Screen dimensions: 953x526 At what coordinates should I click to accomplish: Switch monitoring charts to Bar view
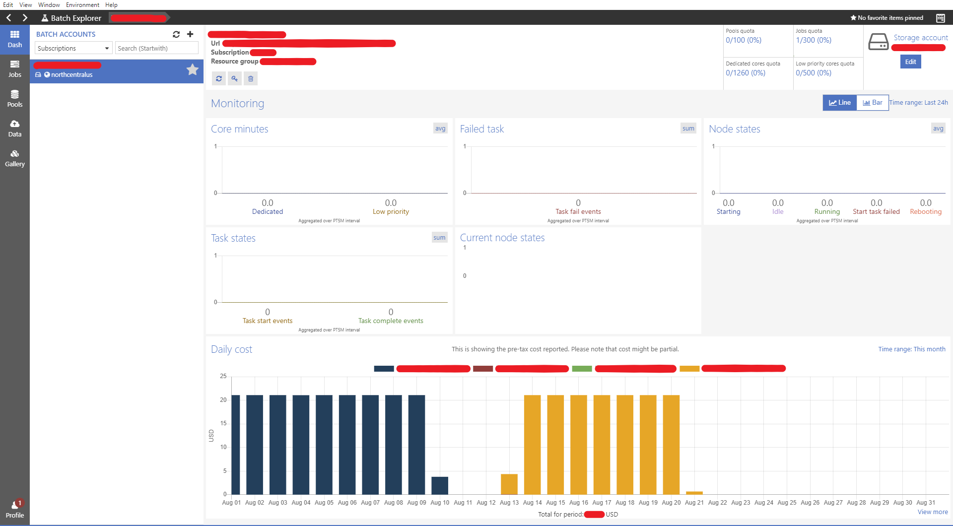pos(873,103)
